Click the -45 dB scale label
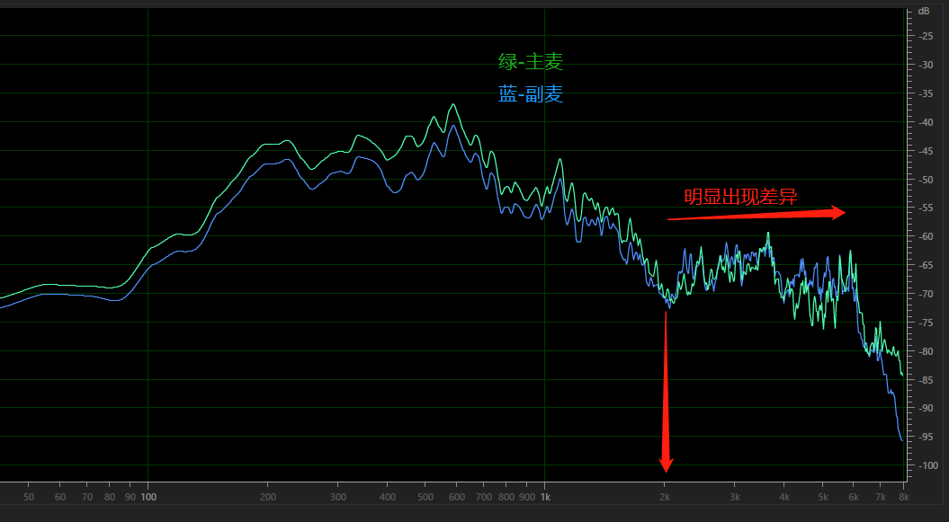This screenshot has width=949, height=522. 926,151
